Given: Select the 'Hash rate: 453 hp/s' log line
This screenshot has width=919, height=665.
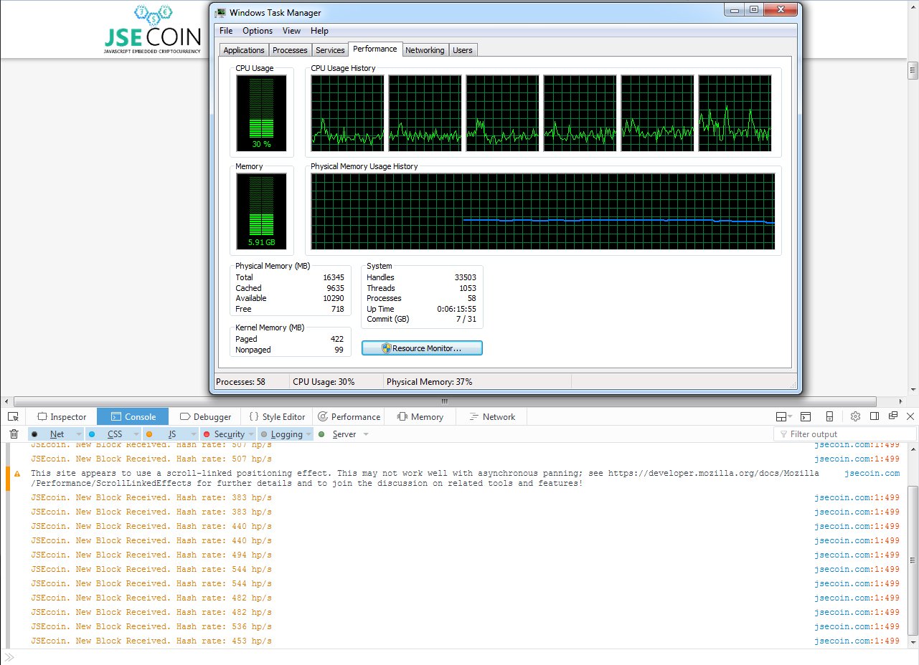Looking at the screenshot, I should tap(151, 641).
